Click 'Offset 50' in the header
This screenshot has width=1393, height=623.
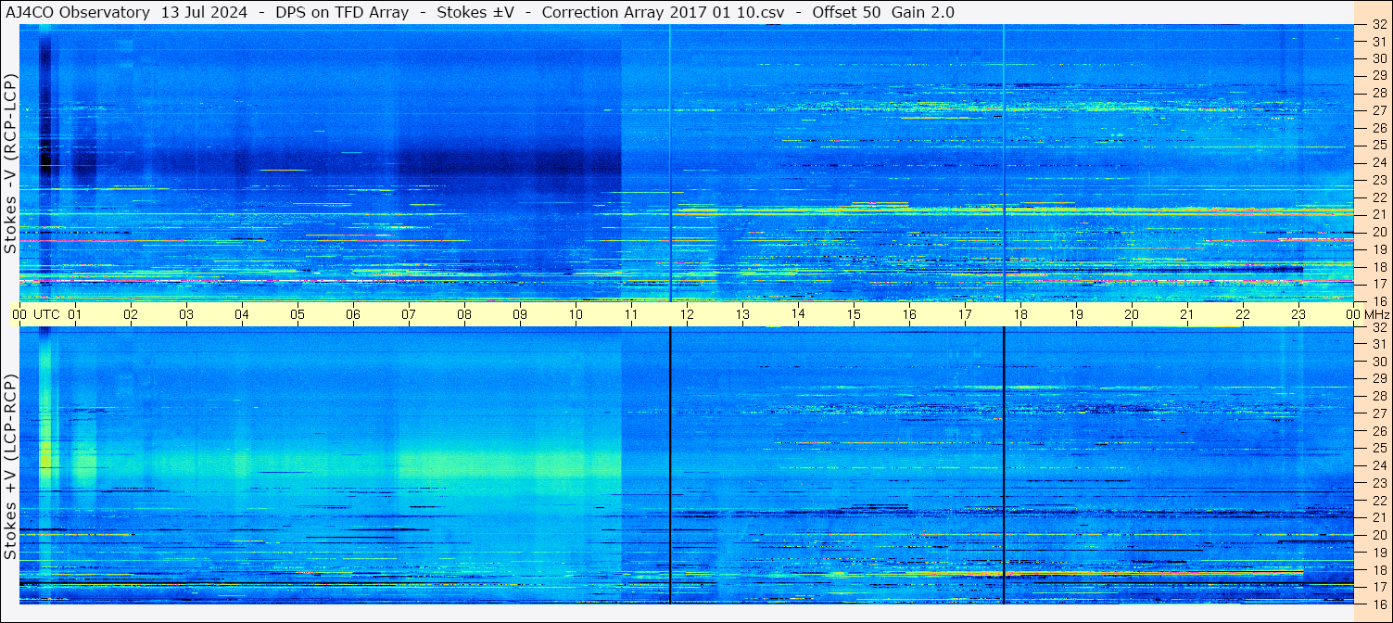coord(844,12)
